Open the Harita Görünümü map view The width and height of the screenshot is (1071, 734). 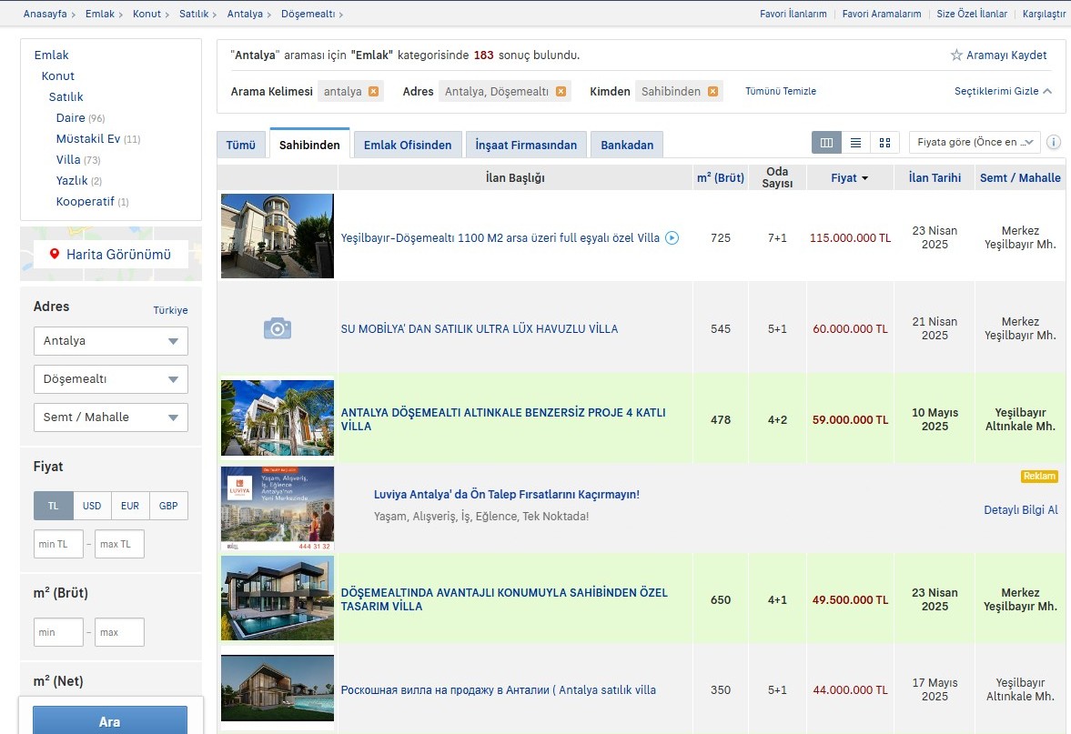click(111, 254)
